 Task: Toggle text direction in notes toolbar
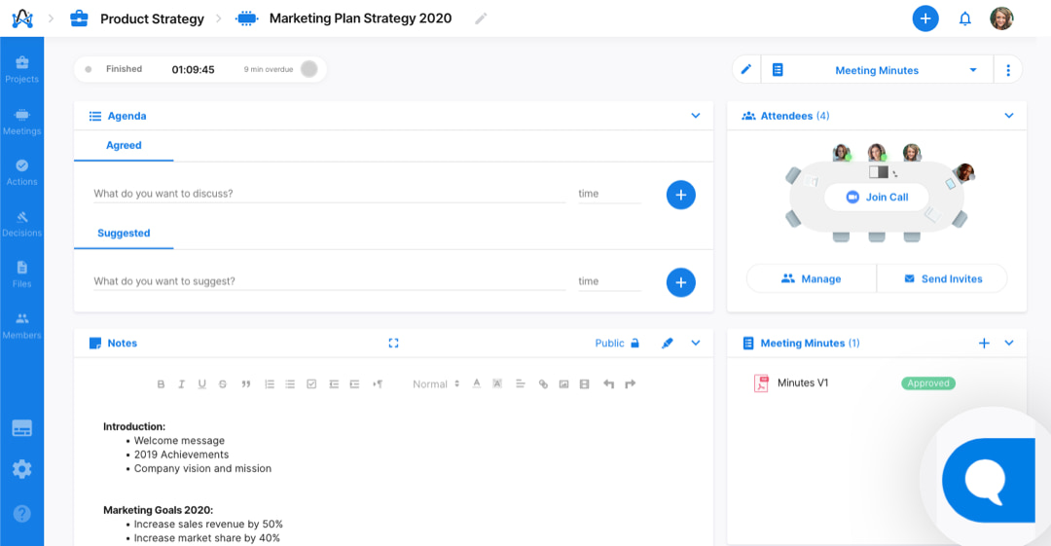[378, 383]
